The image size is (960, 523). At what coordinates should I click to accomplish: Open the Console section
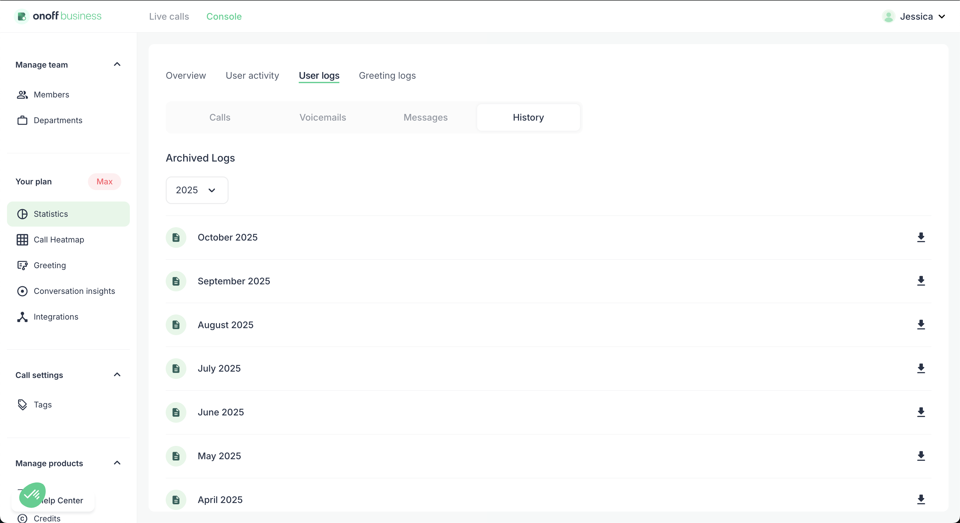point(224,17)
